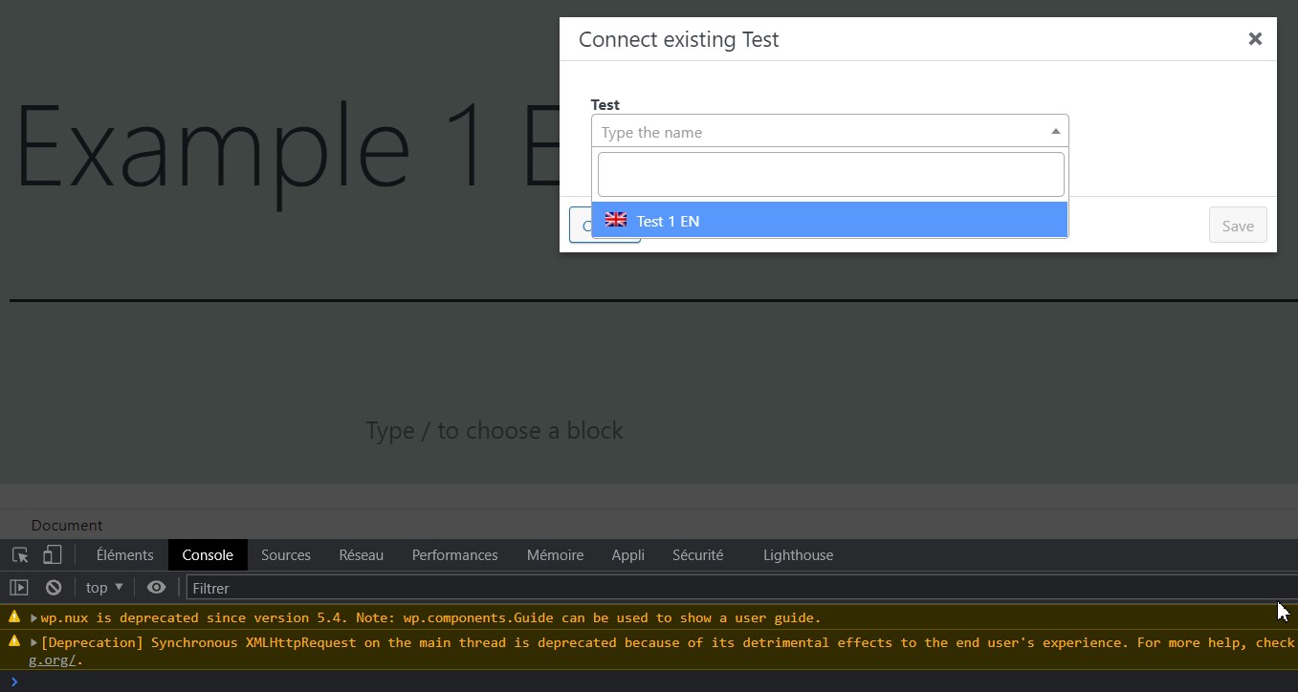The image size is (1298, 692).
Task: Click the UK flag icon beside Test 1 EN
Action: pyautogui.click(x=616, y=220)
